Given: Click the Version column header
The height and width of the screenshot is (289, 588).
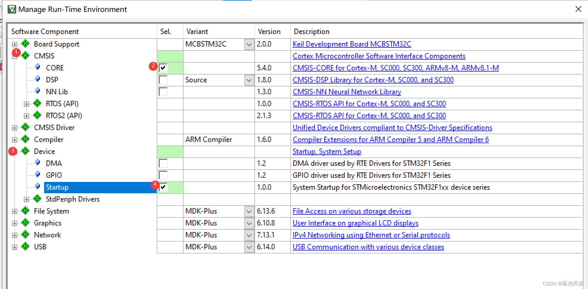Looking at the screenshot, I should [272, 31].
